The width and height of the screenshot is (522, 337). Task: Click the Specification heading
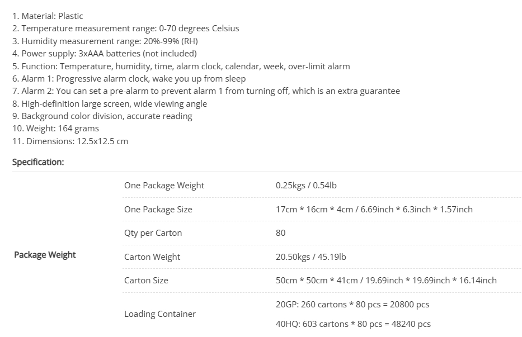[x=38, y=162]
